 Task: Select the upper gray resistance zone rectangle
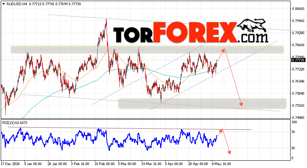(147, 50)
